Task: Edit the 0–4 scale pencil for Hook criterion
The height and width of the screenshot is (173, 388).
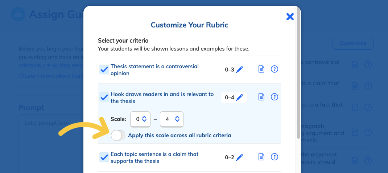Action: click(239, 98)
